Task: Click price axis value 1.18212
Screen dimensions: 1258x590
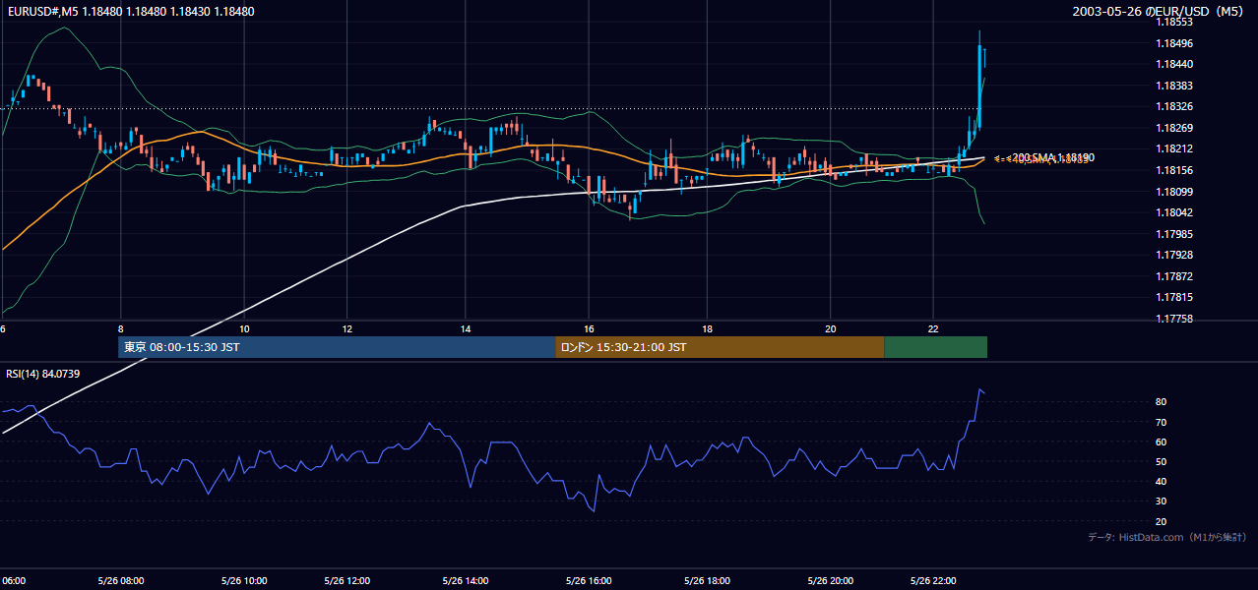Action: point(1173,148)
